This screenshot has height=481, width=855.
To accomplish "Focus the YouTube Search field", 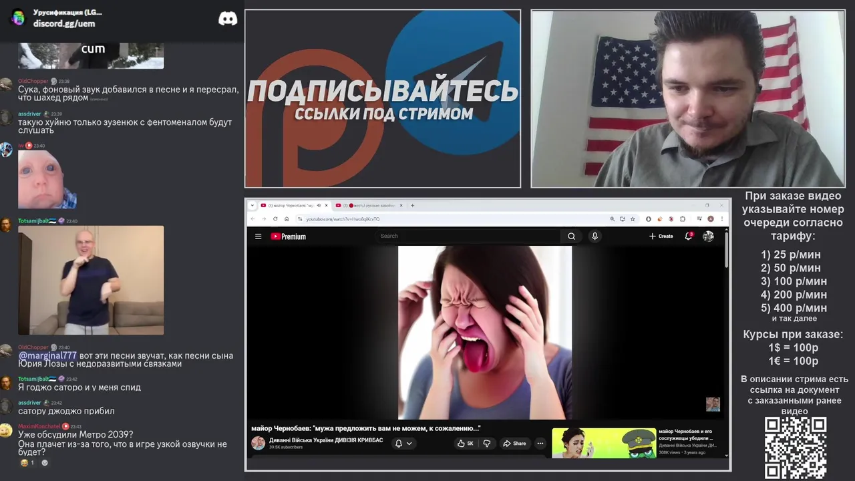I will coord(469,236).
